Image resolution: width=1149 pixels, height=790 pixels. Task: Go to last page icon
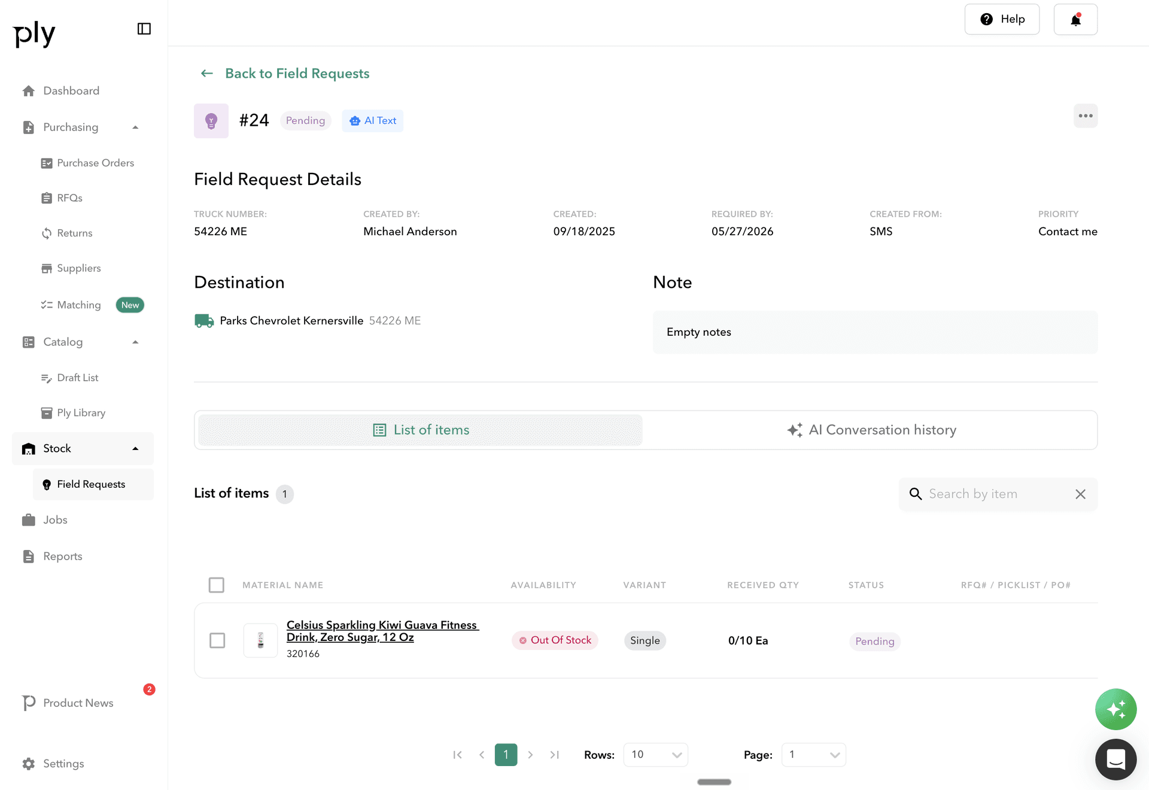[x=555, y=755]
